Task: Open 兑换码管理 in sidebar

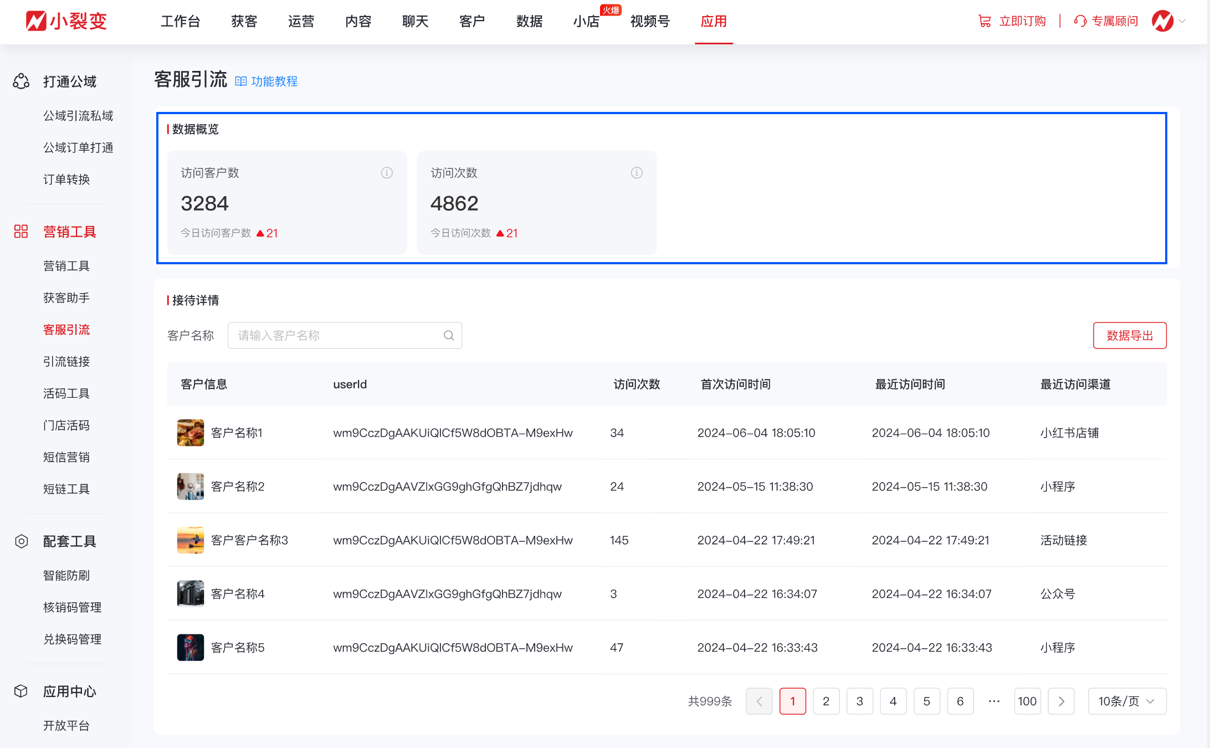Action: click(x=73, y=639)
